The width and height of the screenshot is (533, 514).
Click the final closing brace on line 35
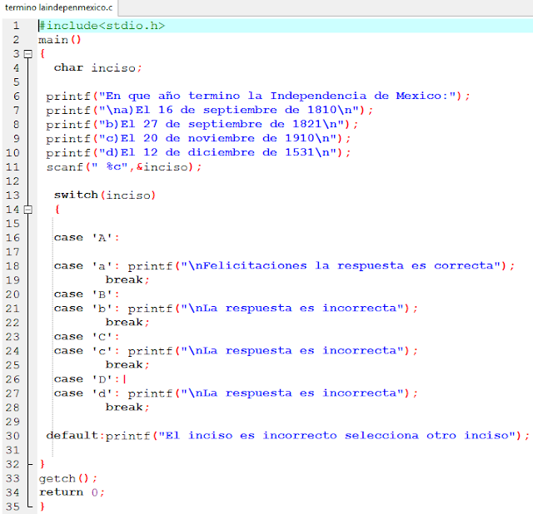(x=42, y=507)
